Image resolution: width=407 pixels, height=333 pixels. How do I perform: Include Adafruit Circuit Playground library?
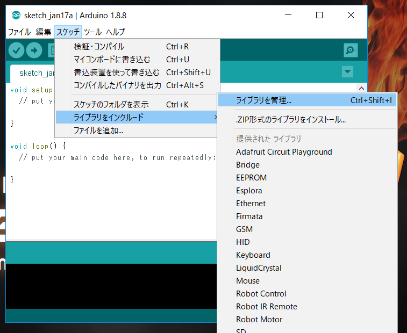[307, 152]
